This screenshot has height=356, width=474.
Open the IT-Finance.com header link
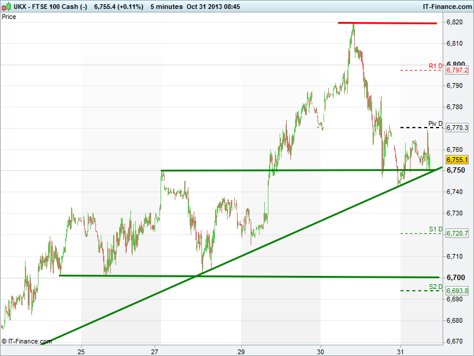[x=447, y=7]
